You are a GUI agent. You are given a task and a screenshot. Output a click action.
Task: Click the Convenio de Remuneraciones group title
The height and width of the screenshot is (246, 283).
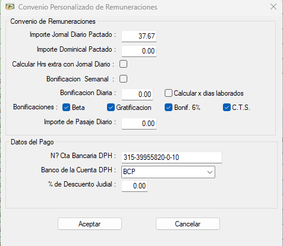53,21
